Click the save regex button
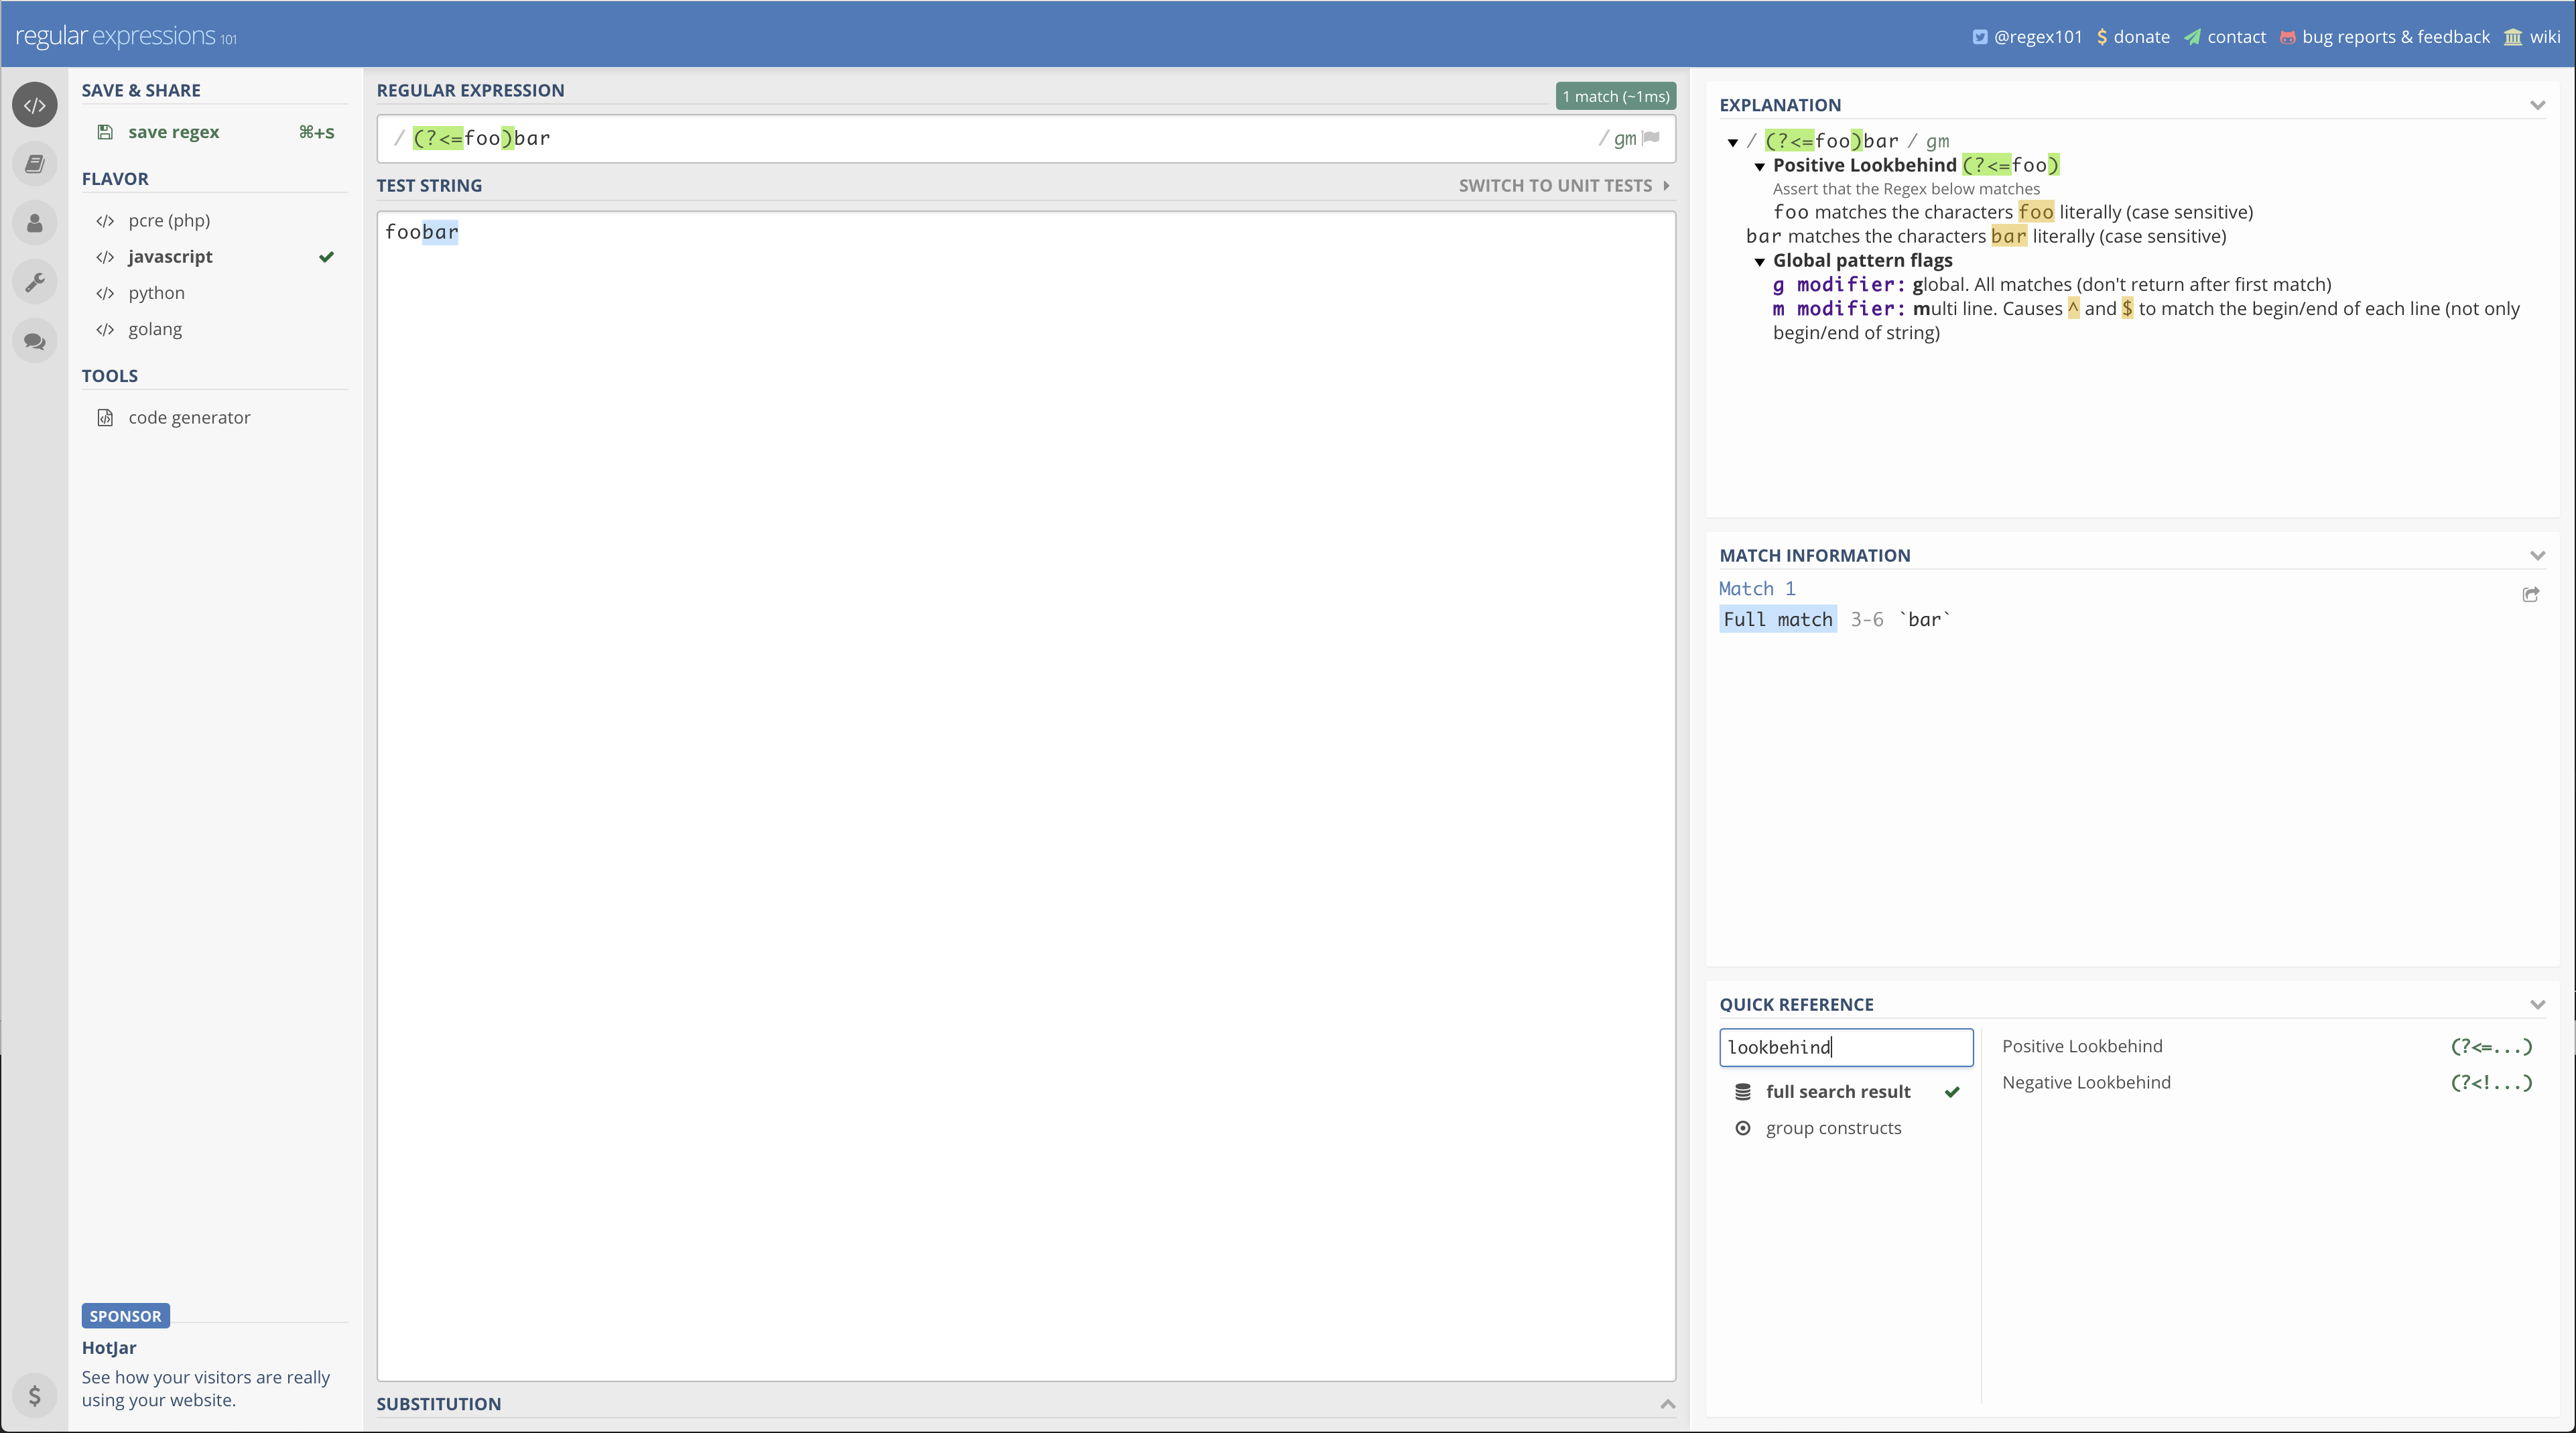The height and width of the screenshot is (1433, 2576). 175,131
